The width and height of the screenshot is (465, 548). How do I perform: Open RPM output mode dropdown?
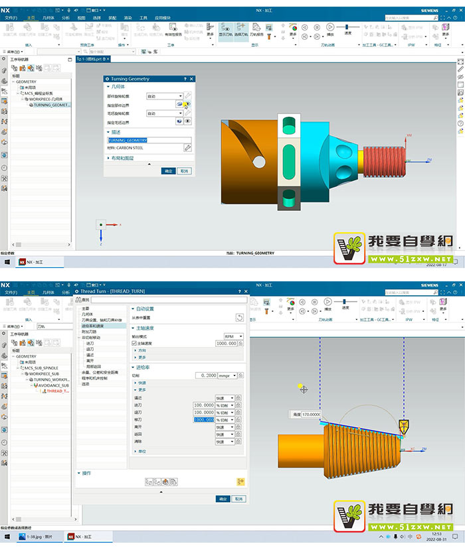click(233, 336)
